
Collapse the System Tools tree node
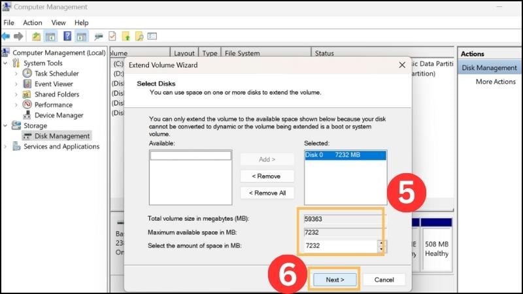[x=6, y=63]
